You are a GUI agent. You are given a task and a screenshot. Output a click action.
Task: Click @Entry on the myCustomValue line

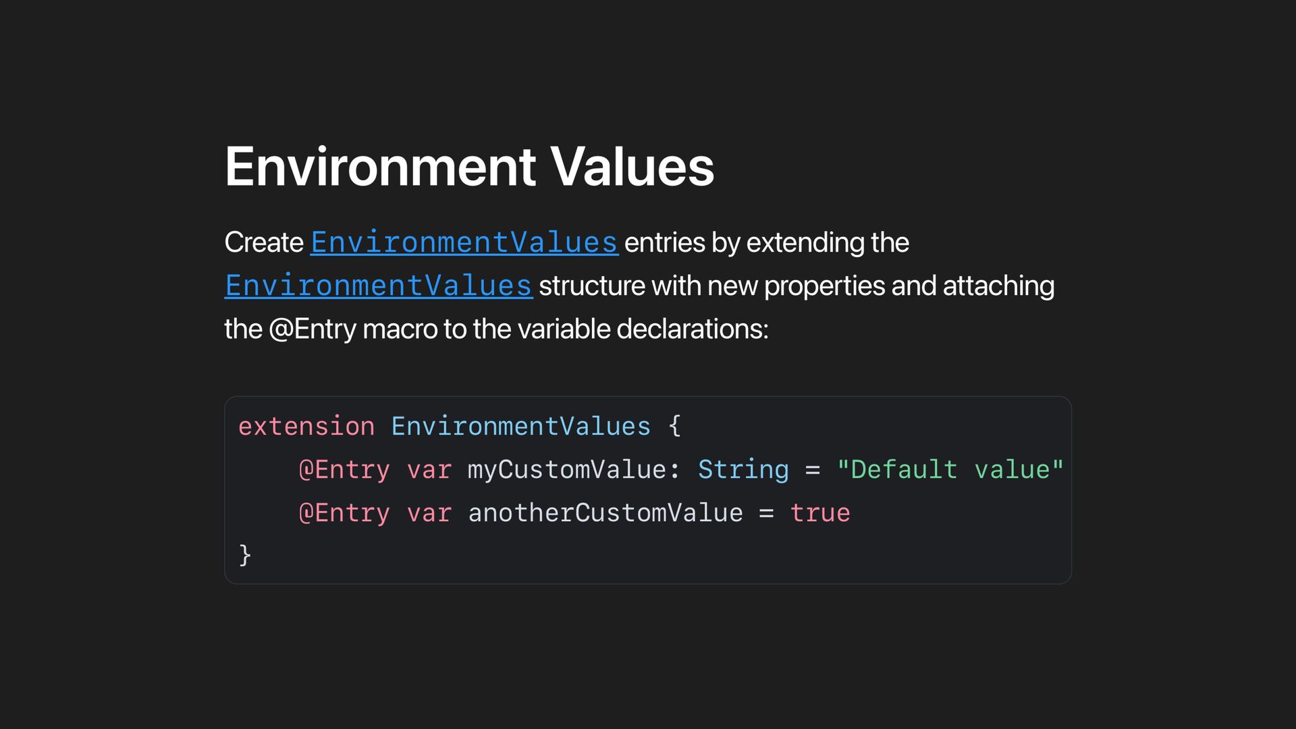(344, 470)
